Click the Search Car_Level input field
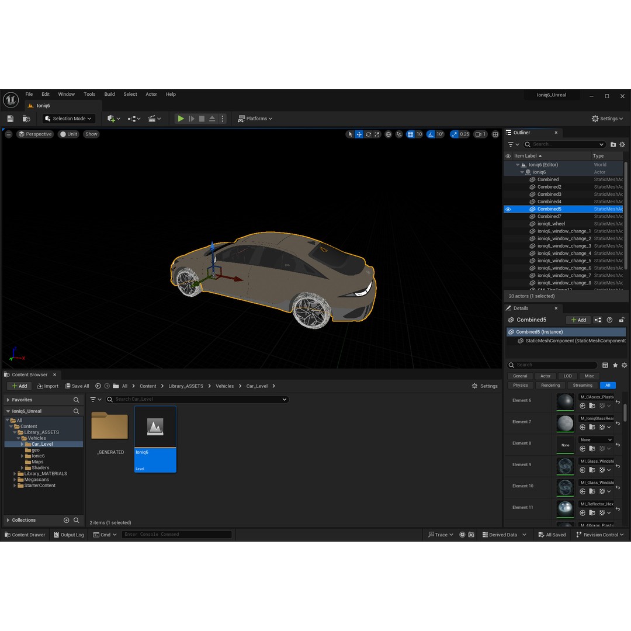The height and width of the screenshot is (631, 631). 197,399
